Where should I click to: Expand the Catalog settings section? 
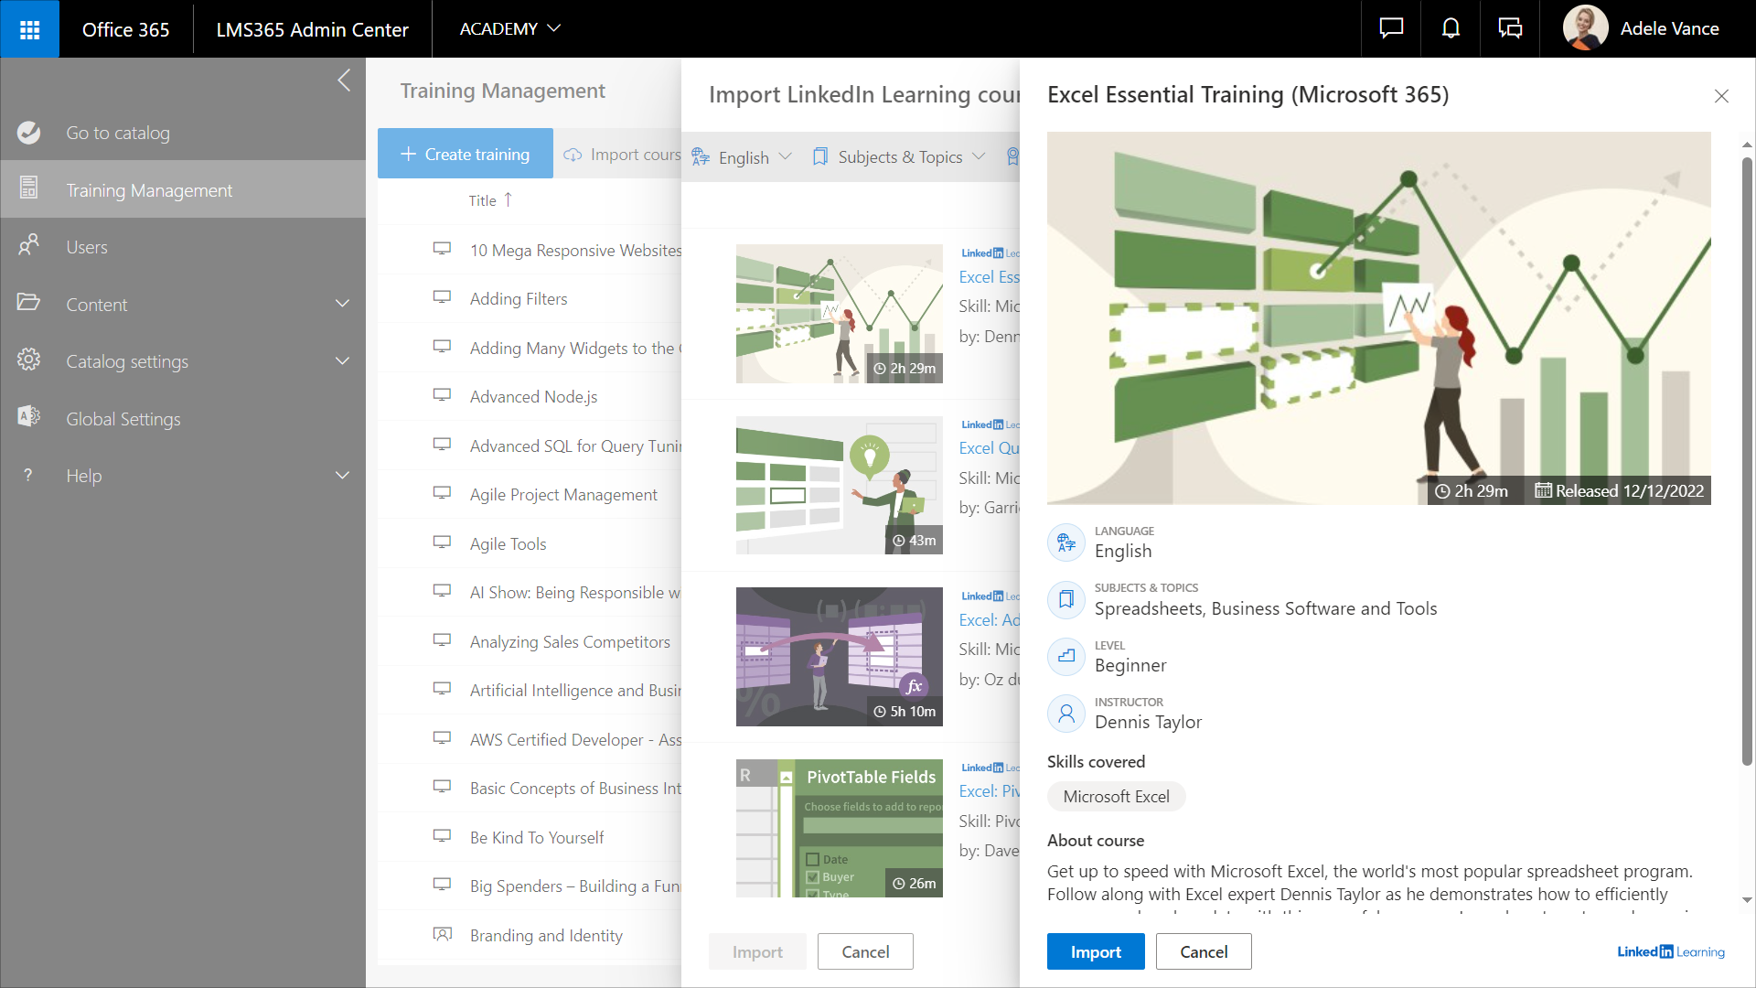pyautogui.click(x=342, y=361)
